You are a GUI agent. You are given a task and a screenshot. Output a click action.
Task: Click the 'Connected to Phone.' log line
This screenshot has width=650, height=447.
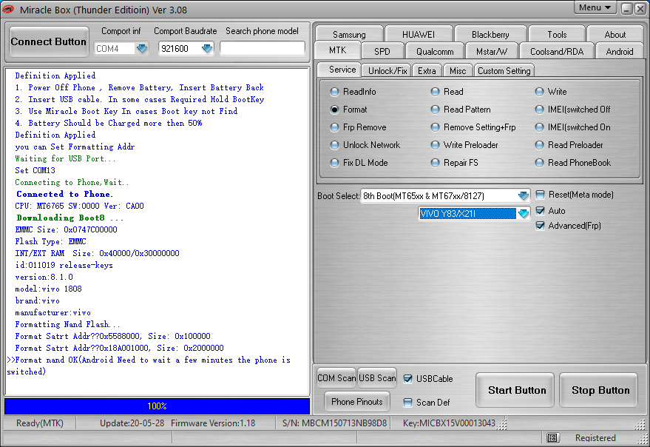tap(64, 194)
